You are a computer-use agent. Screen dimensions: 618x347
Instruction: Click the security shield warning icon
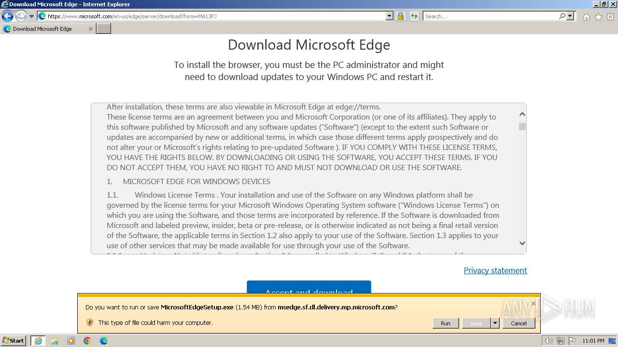(x=89, y=322)
